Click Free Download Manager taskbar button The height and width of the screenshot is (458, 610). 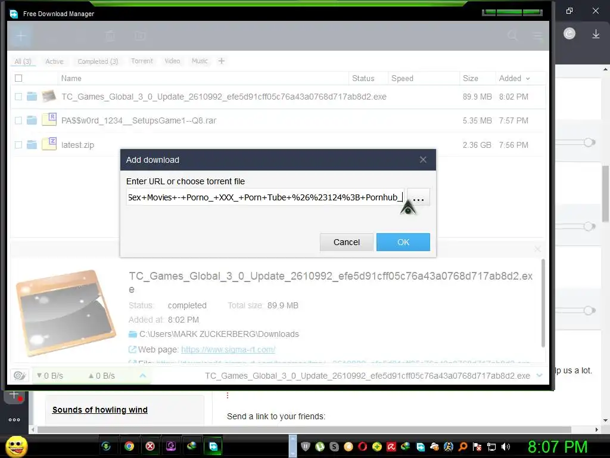pos(213,446)
